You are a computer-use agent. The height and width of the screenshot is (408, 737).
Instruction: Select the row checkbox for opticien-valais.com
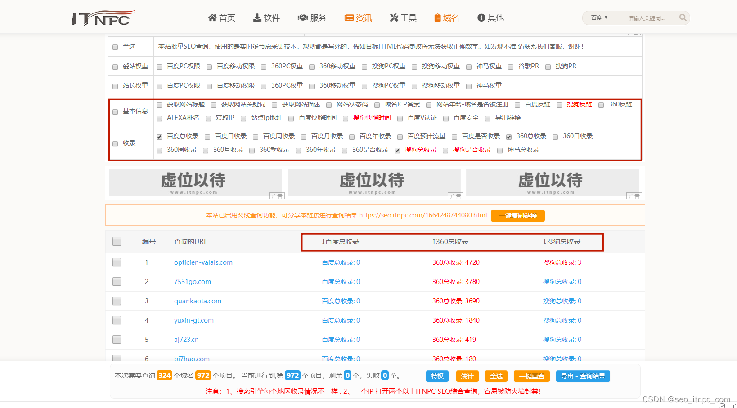tap(117, 262)
